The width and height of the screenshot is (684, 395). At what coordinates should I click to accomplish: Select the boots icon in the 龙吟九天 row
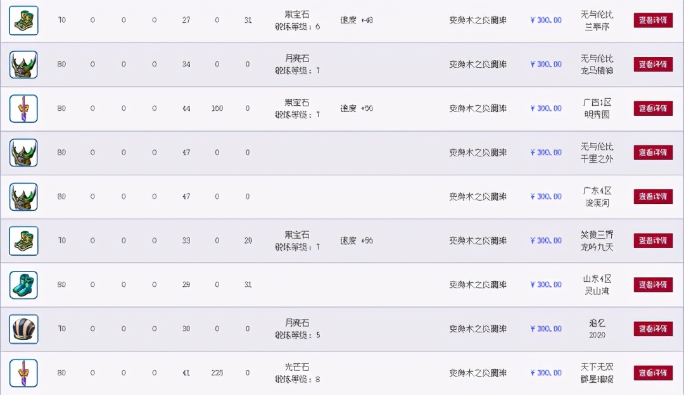click(x=23, y=241)
